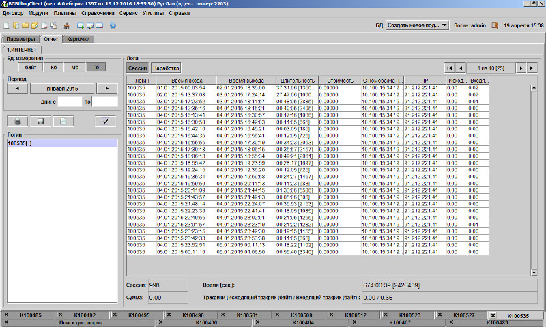Switch to the Параметры tab
The height and width of the screenshot is (327, 546).
tap(20, 39)
